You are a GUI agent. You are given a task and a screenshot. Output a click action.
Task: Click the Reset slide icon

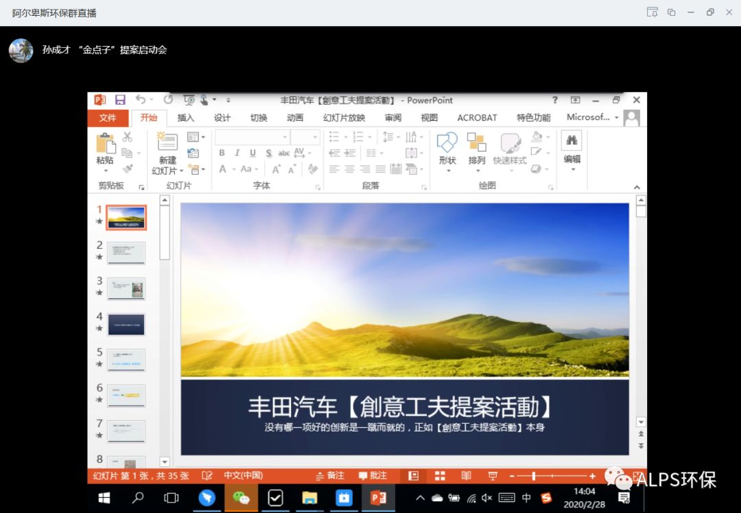coord(193,153)
